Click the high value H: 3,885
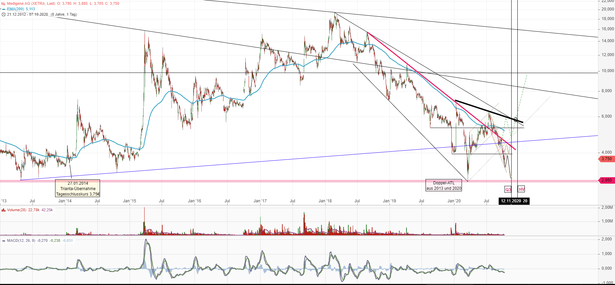Viewport: 615px width, 285px height. tap(81, 4)
